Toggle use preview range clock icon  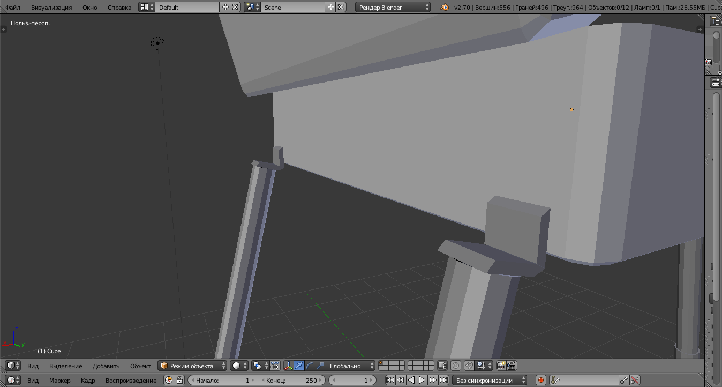click(169, 380)
